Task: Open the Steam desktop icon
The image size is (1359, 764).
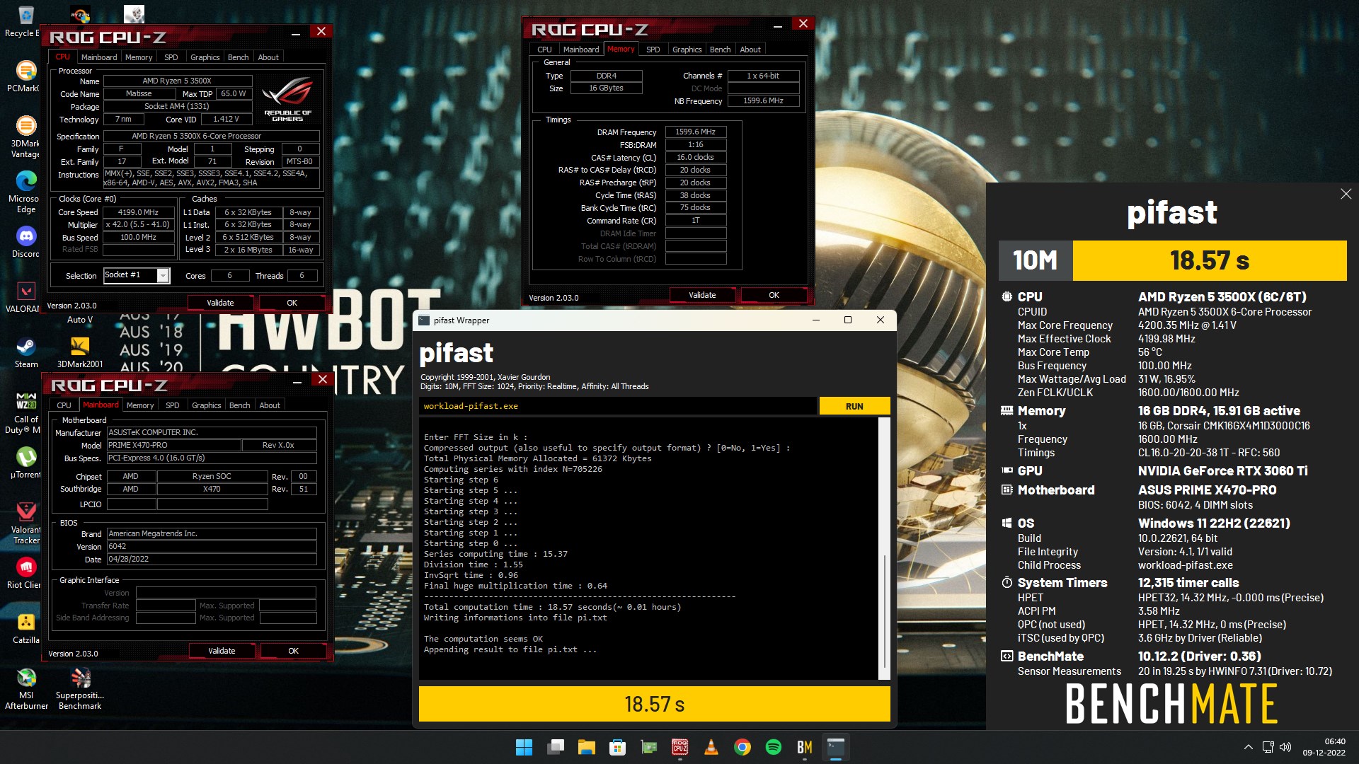Action: pyautogui.click(x=25, y=352)
